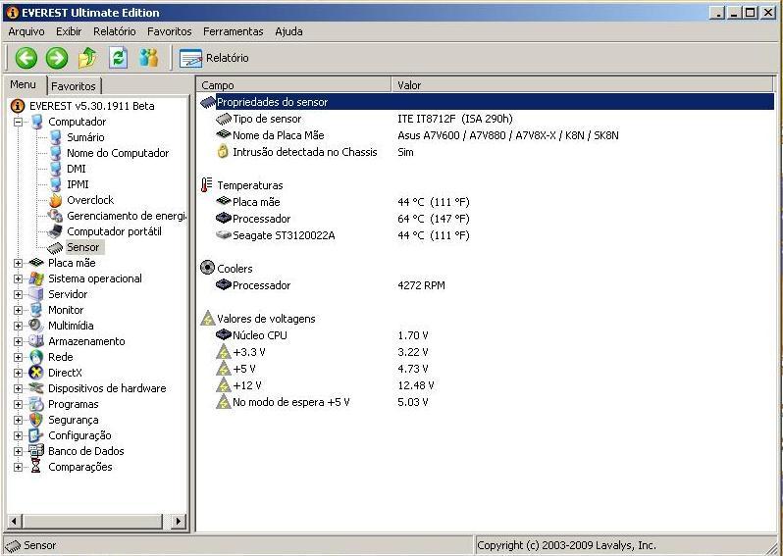Image resolution: width=783 pixels, height=556 pixels.
Task: Click the hard drive icon beside Seagate ST3120022A
Action: 223,234
